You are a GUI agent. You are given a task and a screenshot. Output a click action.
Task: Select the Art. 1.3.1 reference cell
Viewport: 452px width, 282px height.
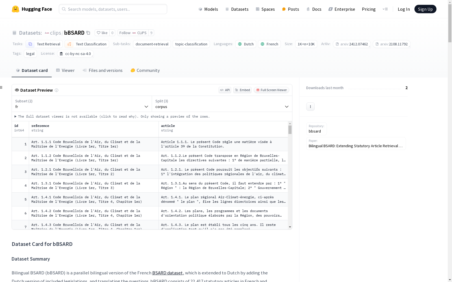point(94,186)
